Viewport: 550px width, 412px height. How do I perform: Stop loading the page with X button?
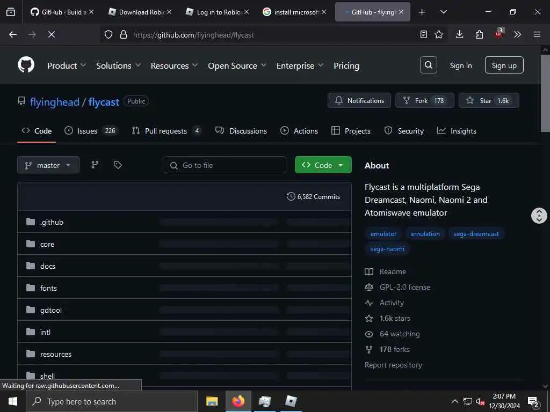pos(51,34)
